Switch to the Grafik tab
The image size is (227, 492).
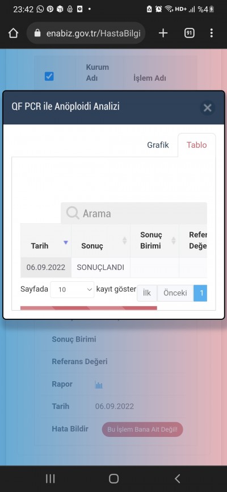[x=158, y=145]
